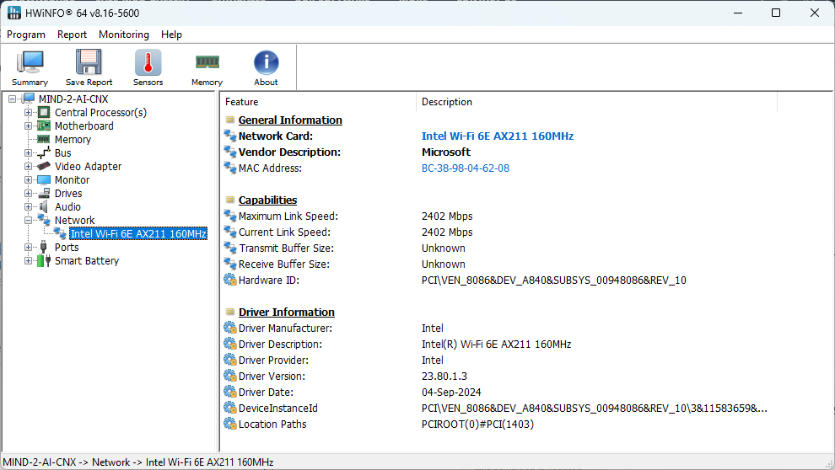Click the Current Link Speed 2402 Mbps value
This screenshot has width=835, height=470.
point(447,232)
